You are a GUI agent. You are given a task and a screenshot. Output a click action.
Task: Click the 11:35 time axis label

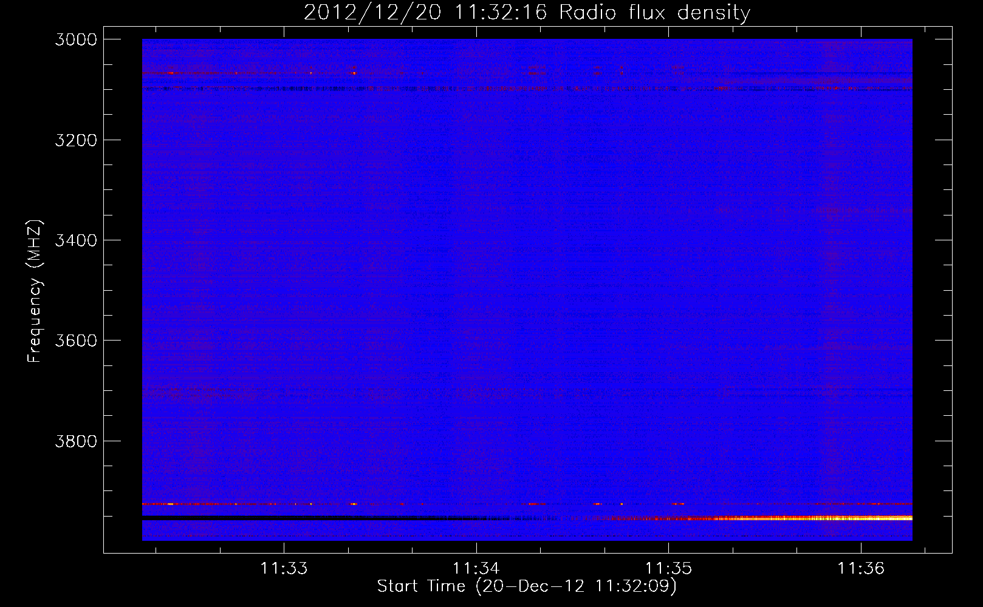[x=668, y=569]
